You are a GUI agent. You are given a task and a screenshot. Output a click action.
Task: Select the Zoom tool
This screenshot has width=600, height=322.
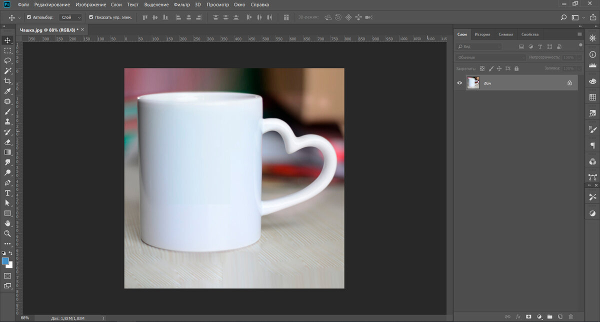pos(7,233)
